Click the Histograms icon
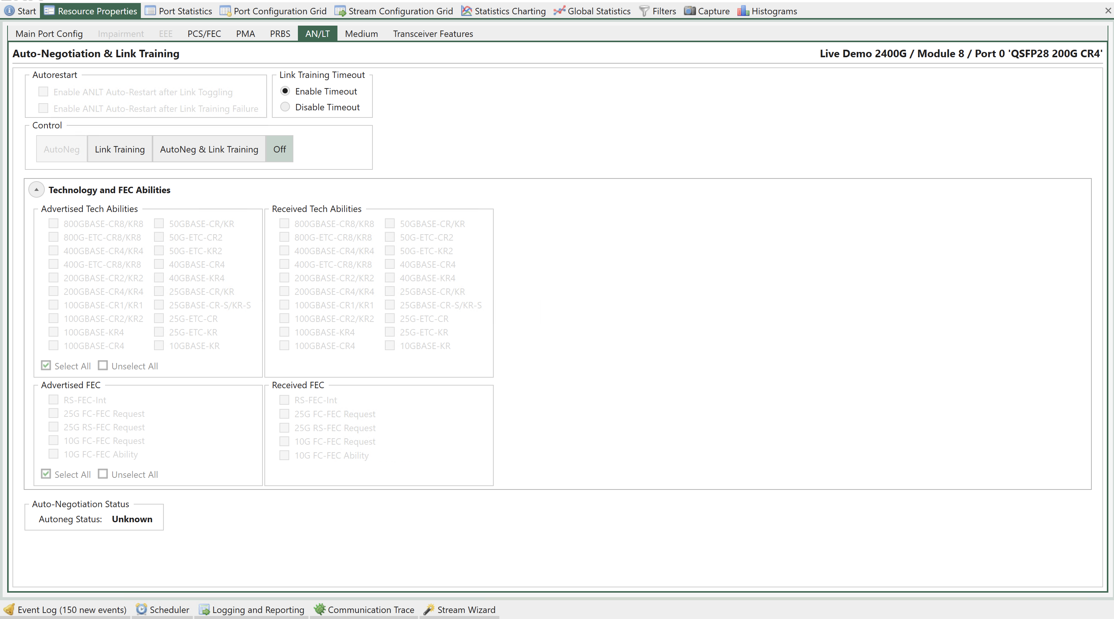The image size is (1114, 619). 743,11
